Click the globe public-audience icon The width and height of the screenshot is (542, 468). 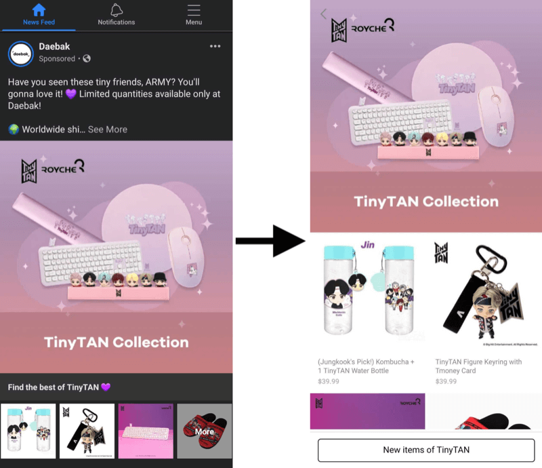pos(87,58)
